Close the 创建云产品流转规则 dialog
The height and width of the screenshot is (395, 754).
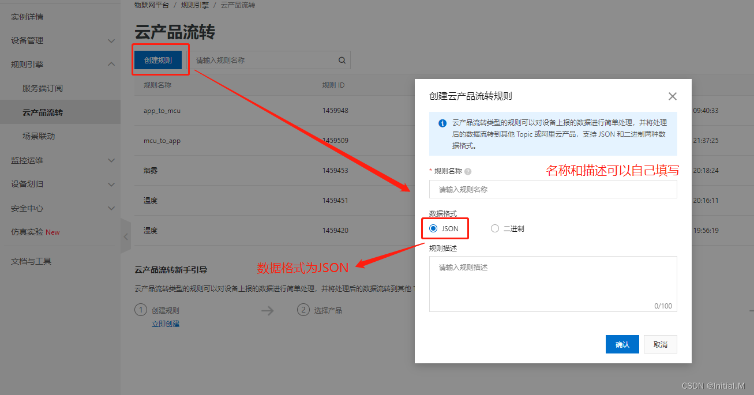pos(672,96)
